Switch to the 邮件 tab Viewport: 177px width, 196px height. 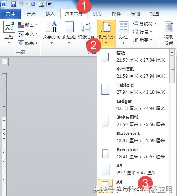click(116, 14)
